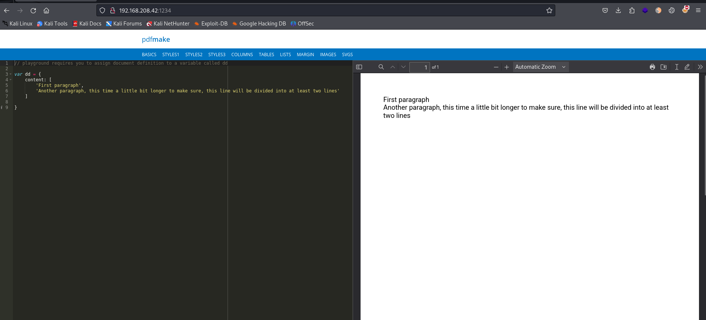Open the OffSec bookmark

click(302, 24)
